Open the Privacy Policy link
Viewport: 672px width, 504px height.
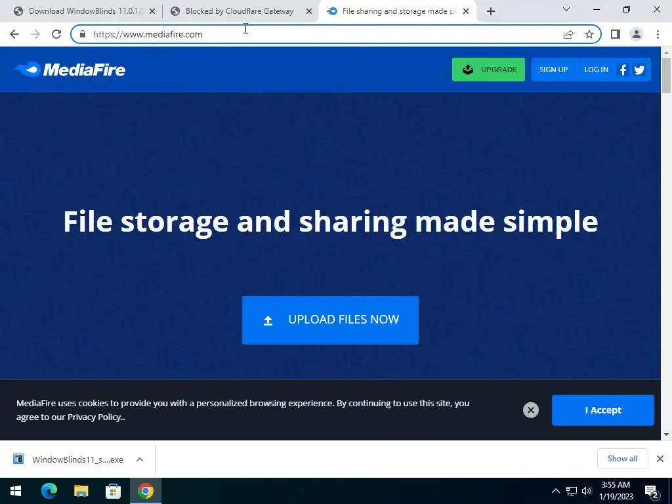[x=94, y=417]
